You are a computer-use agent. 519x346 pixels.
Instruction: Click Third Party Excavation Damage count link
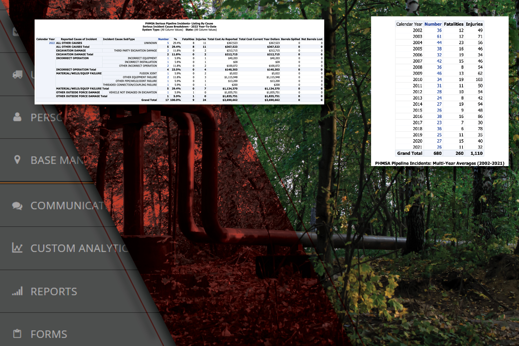click(x=168, y=50)
